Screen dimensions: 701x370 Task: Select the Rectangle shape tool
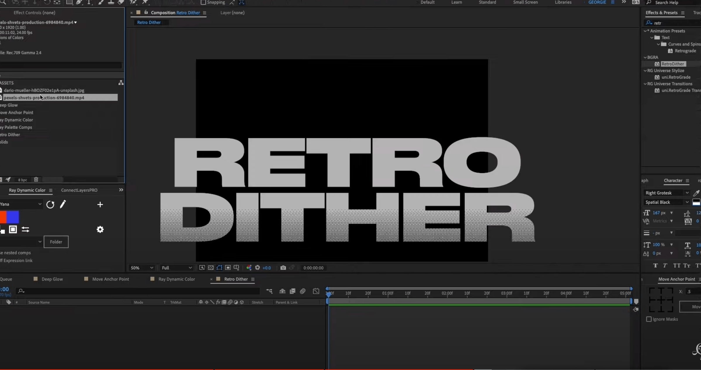[69, 2]
